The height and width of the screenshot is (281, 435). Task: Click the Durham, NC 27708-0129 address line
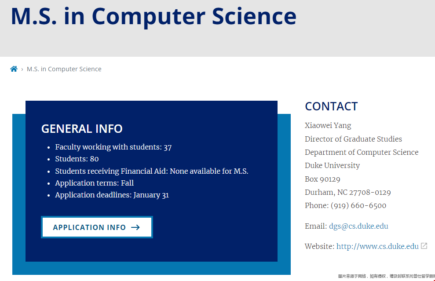tap(348, 192)
